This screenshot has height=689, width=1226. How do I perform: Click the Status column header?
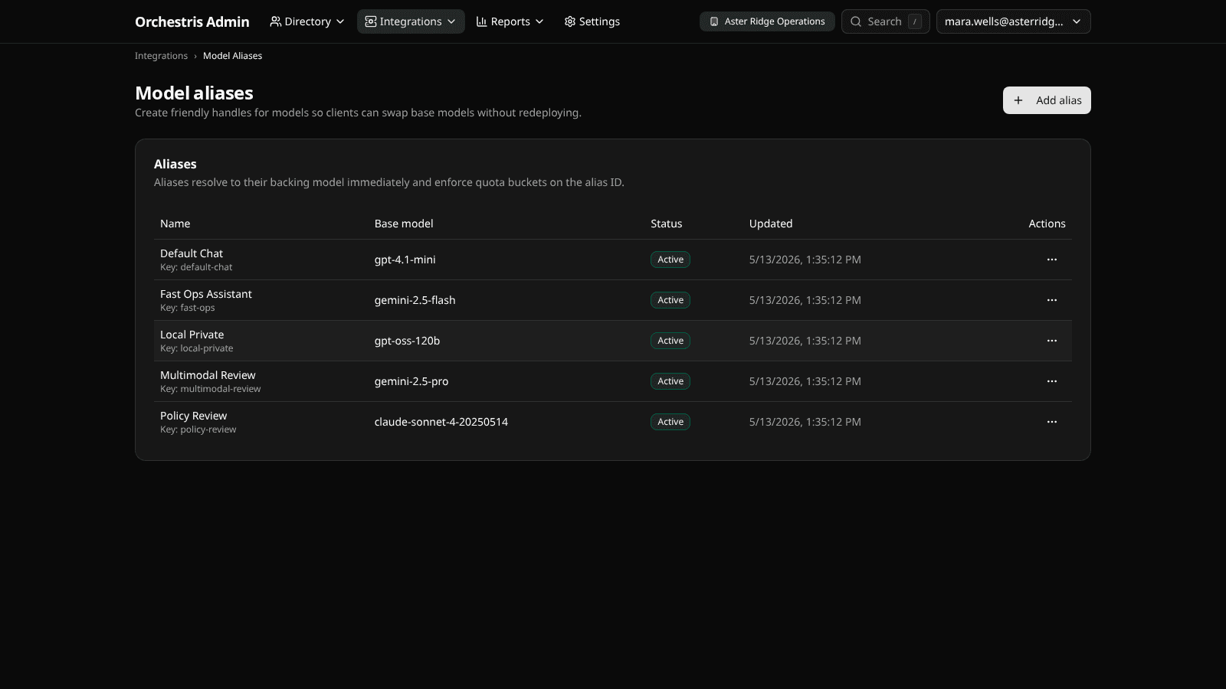click(666, 224)
